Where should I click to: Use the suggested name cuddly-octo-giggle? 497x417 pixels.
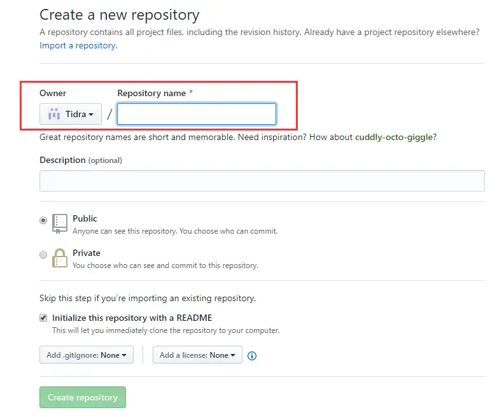pyautogui.click(x=395, y=137)
